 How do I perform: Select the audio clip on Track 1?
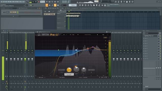click(x=73, y=15)
